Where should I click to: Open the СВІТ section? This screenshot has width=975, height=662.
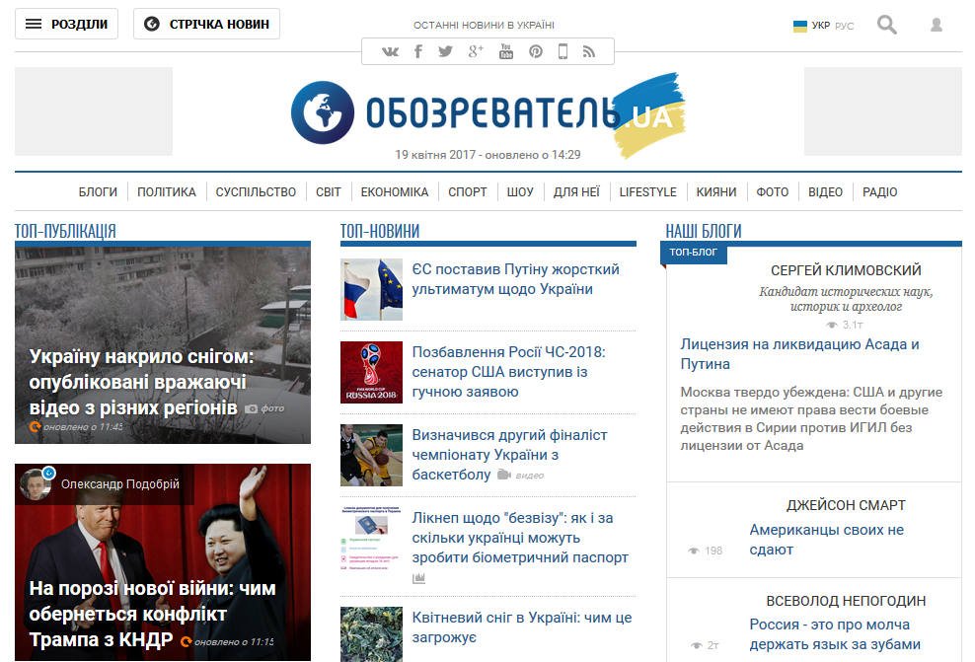tap(329, 192)
